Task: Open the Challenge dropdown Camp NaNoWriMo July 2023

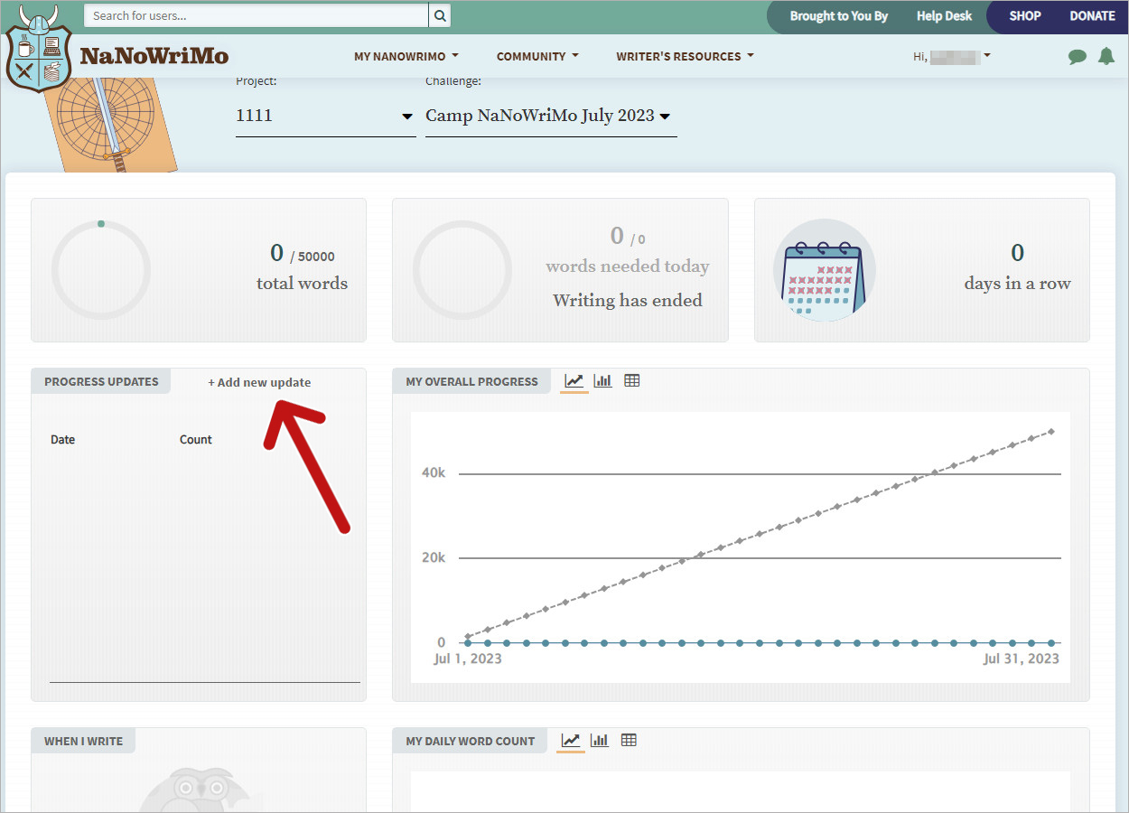Action: [x=551, y=117]
